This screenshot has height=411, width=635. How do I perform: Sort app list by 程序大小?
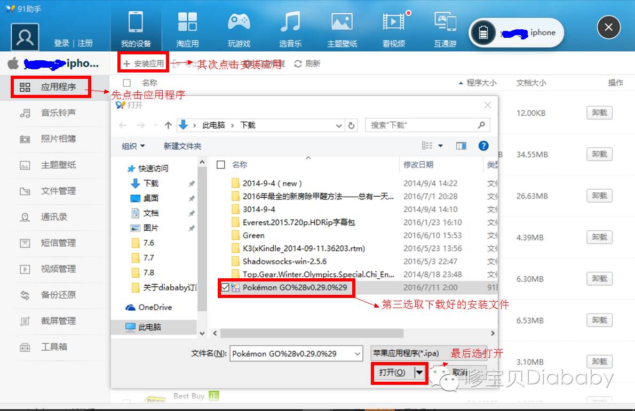coord(478,83)
